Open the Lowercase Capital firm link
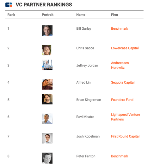The height and width of the screenshot is (165, 148). point(125,48)
